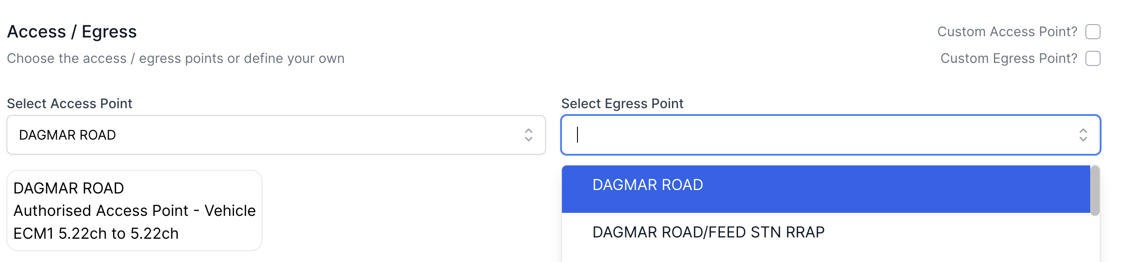
Task: Open the Select Access Point dropdown
Action: (x=274, y=135)
